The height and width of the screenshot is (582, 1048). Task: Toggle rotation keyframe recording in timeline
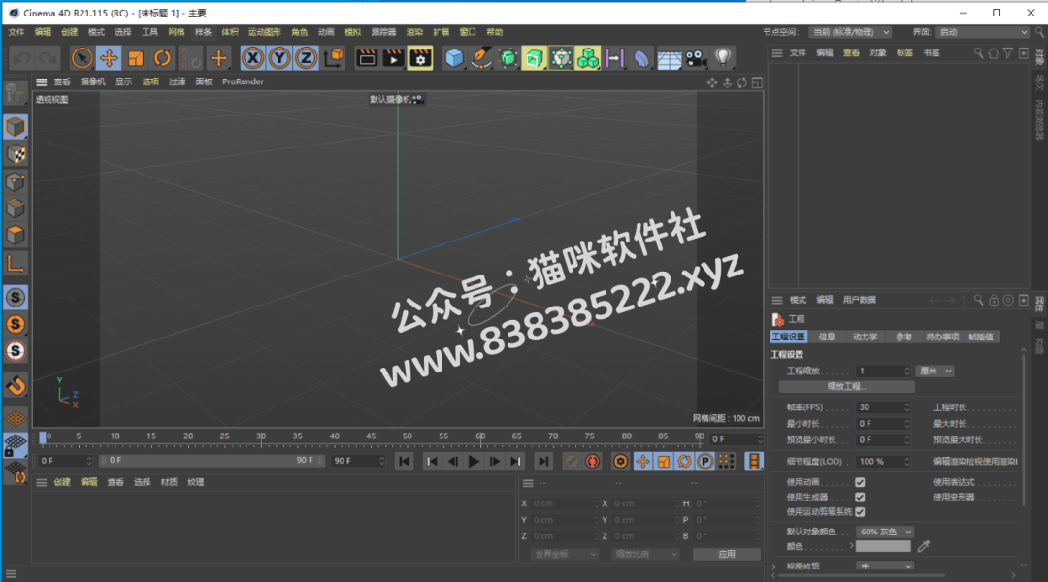coord(684,461)
